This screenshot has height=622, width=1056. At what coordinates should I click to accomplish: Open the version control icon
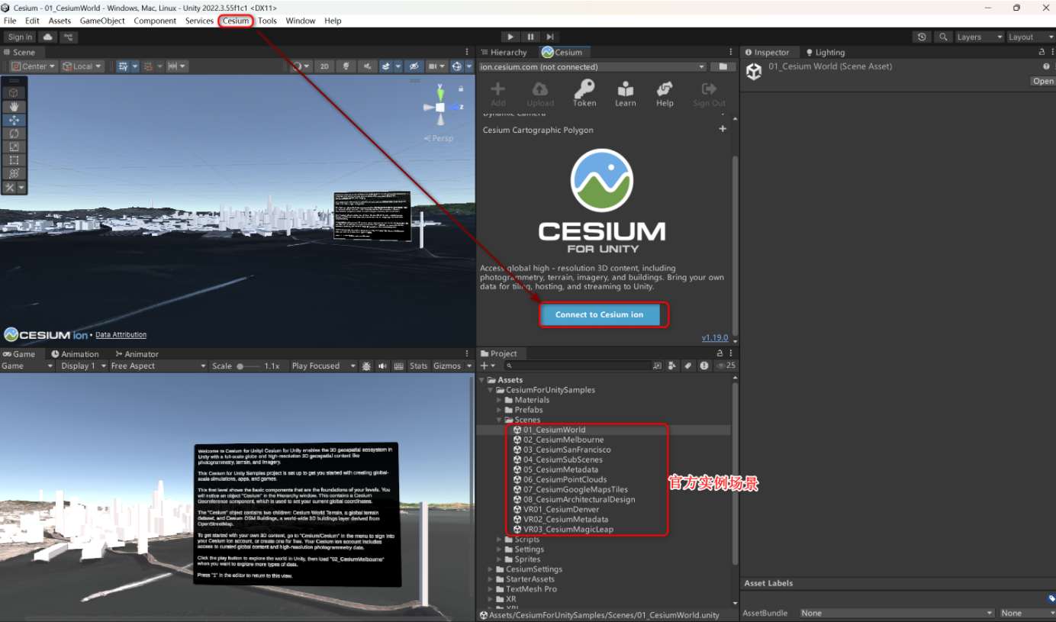click(x=69, y=37)
